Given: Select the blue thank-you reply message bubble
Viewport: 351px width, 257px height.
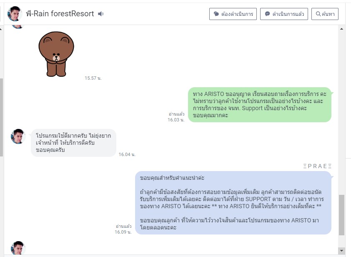Looking at the screenshot, I should [x=233, y=203].
